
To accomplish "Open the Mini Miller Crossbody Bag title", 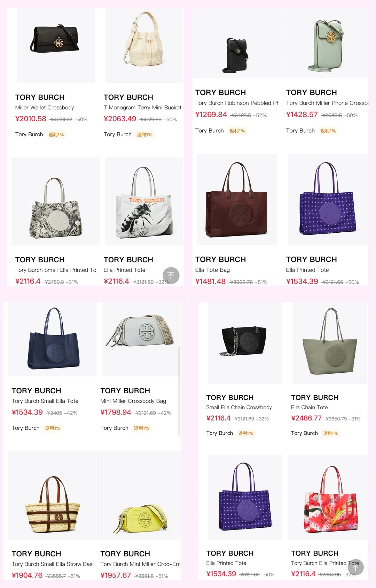I will (133, 401).
